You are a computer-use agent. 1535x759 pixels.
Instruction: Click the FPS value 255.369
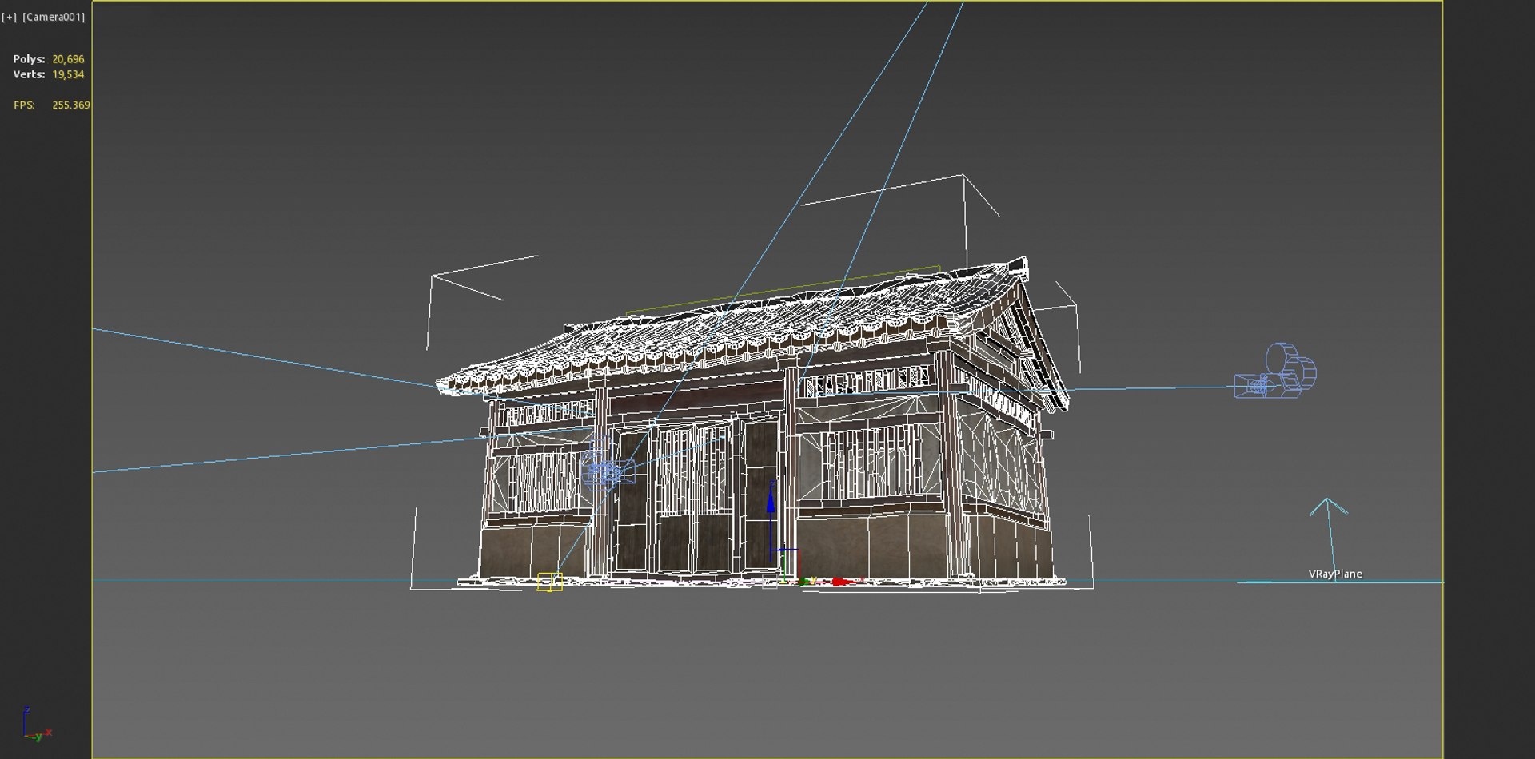pyautogui.click(x=71, y=105)
